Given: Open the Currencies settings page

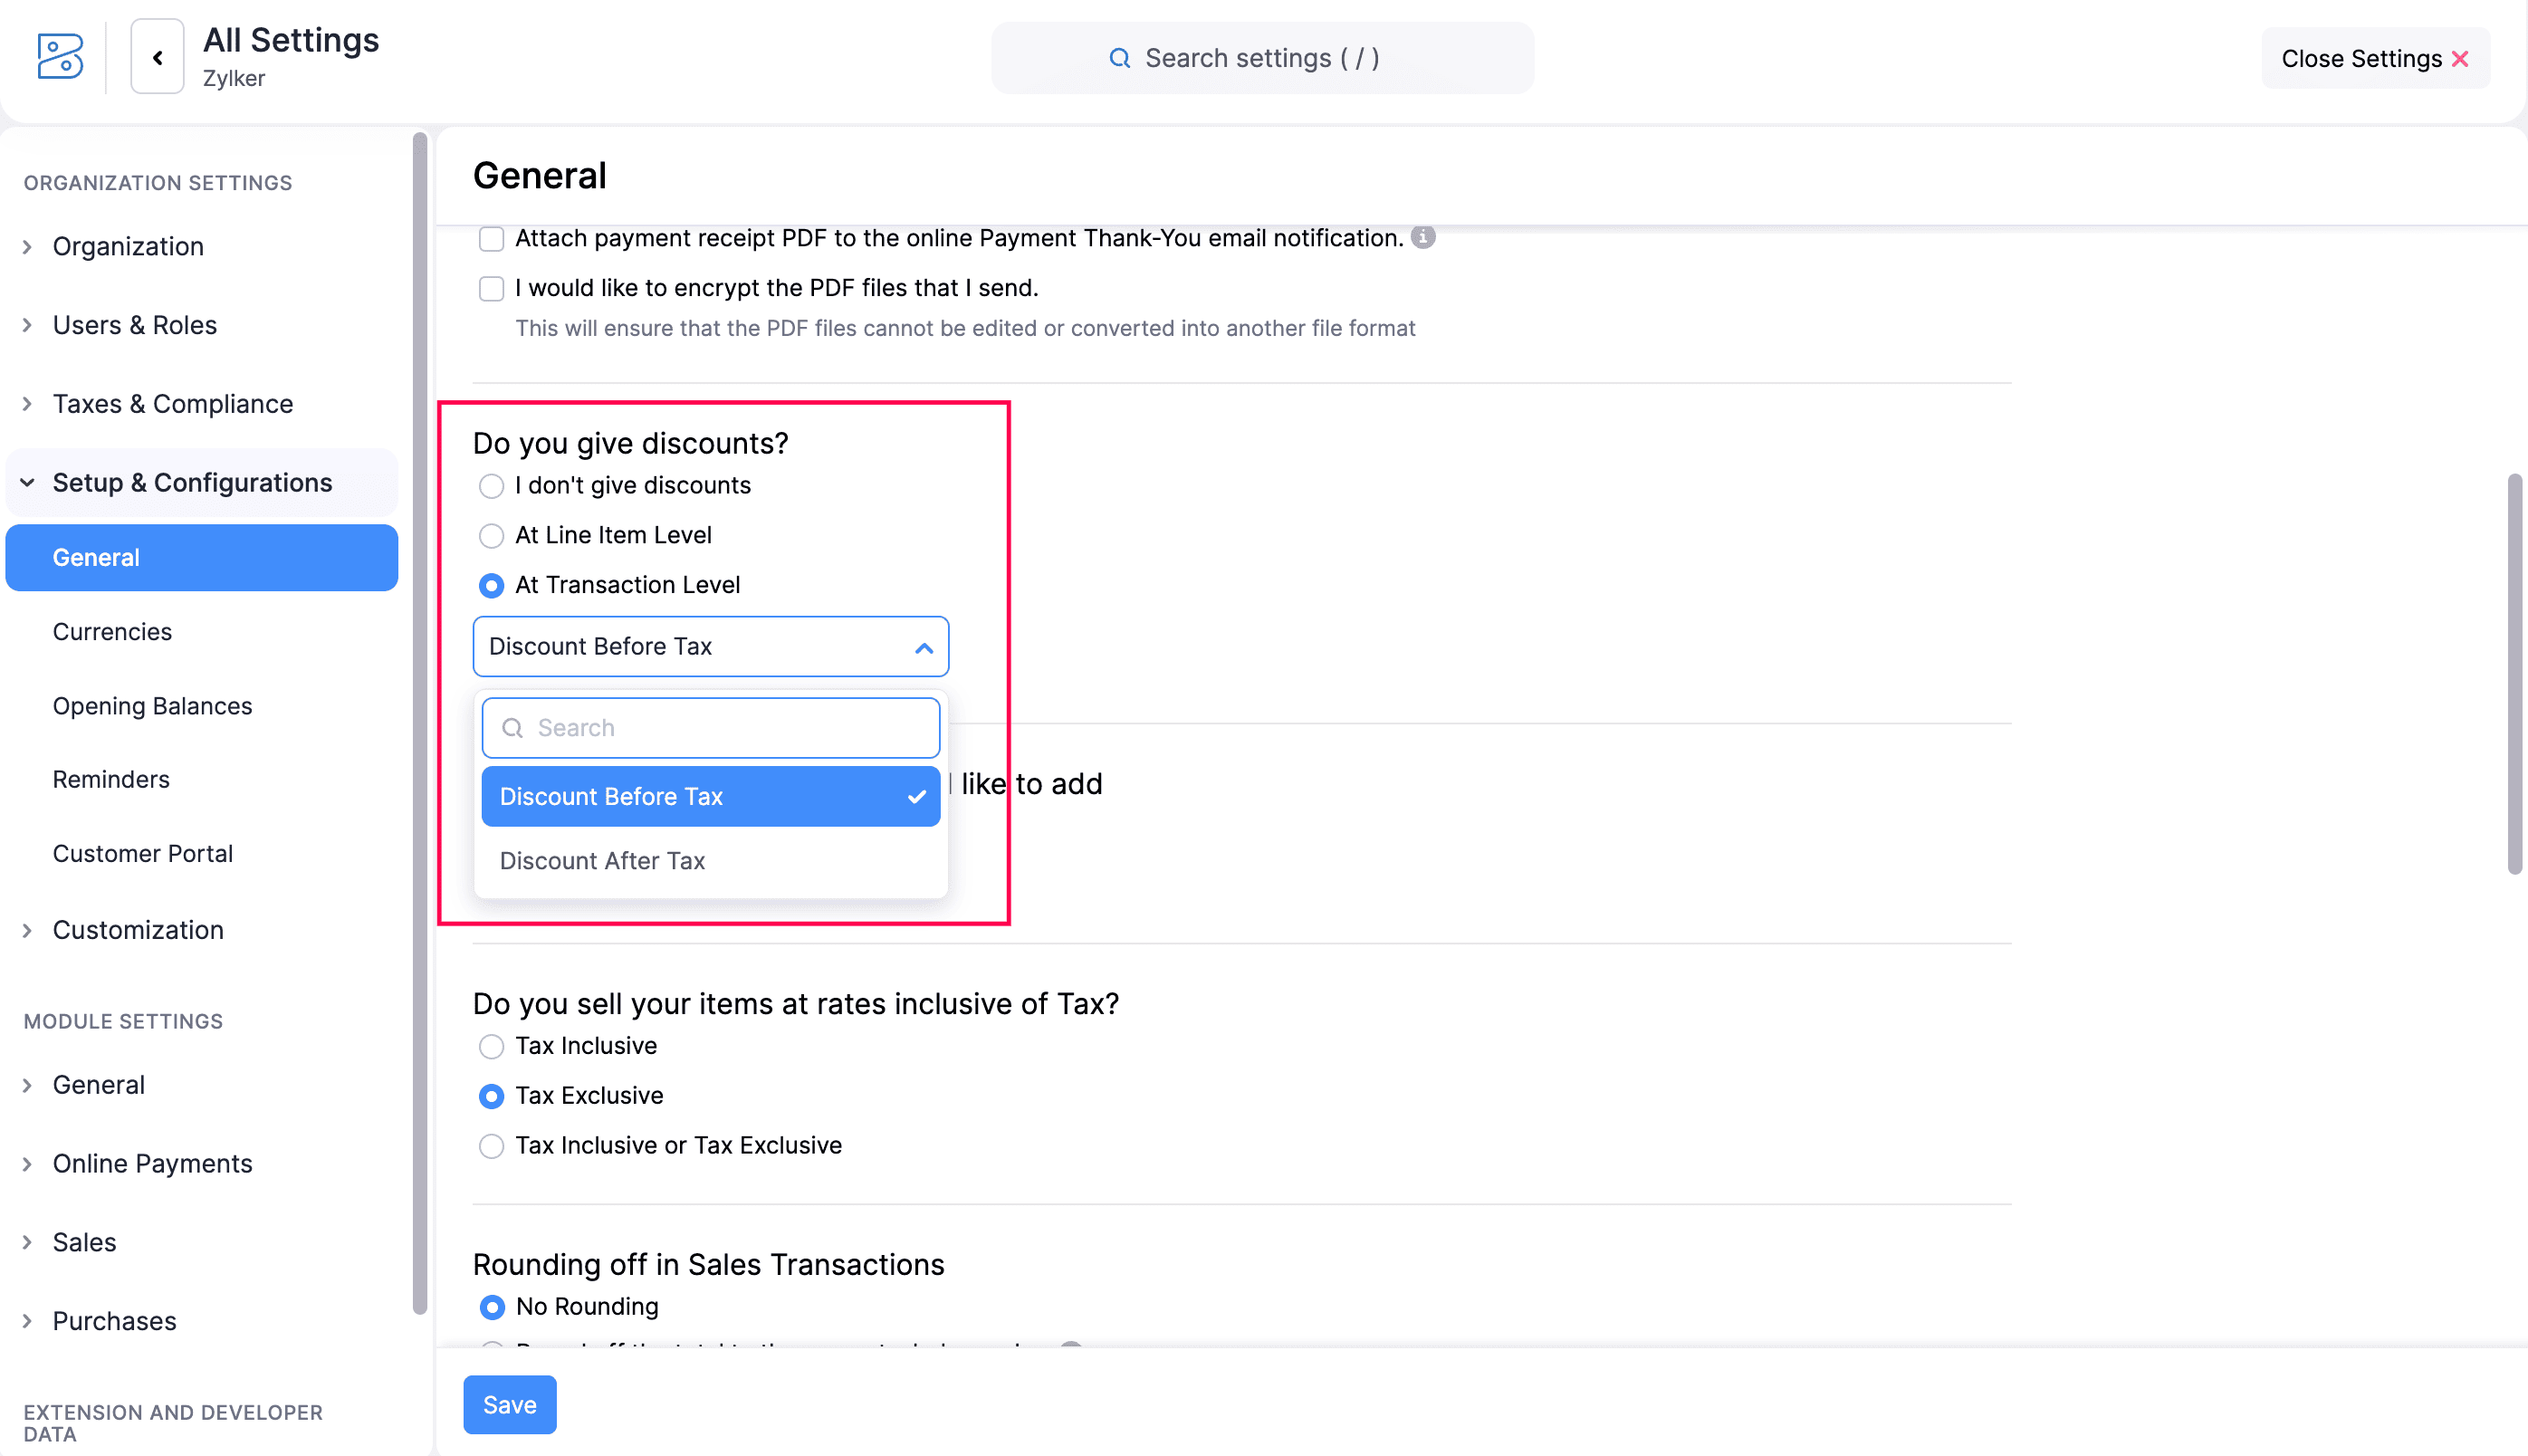Looking at the screenshot, I should [x=112, y=632].
